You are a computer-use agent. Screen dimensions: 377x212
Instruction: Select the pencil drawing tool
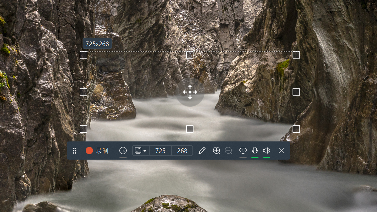[202, 151]
